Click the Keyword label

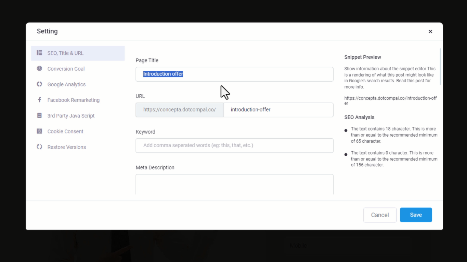coord(145,132)
